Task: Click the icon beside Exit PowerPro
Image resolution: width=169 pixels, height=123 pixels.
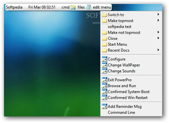Action: point(105,80)
